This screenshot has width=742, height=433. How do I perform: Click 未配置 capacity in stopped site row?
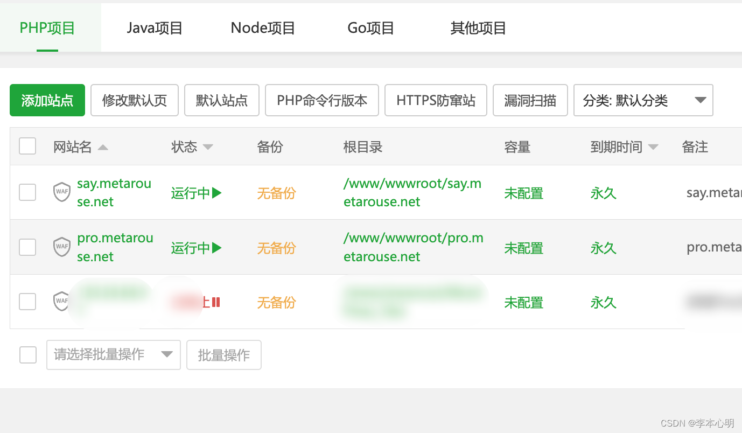524,303
